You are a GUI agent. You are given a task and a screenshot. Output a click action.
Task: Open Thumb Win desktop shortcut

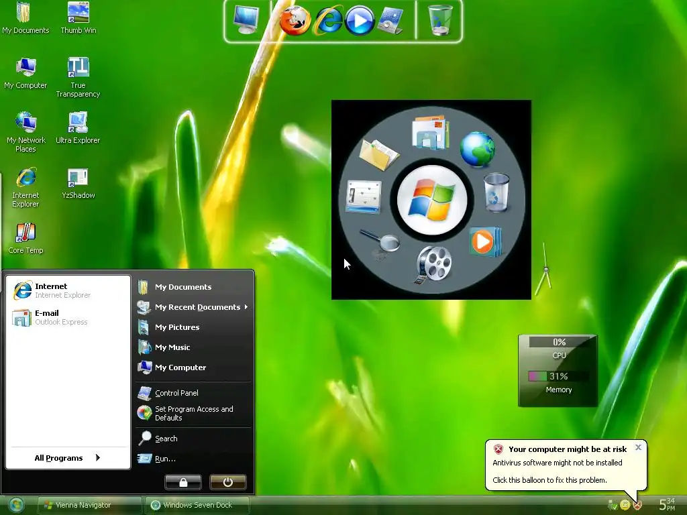(x=78, y=18)
